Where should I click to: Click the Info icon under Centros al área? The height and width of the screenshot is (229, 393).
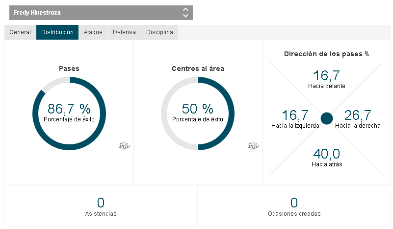pyautogui.click(x=253, y=146)
